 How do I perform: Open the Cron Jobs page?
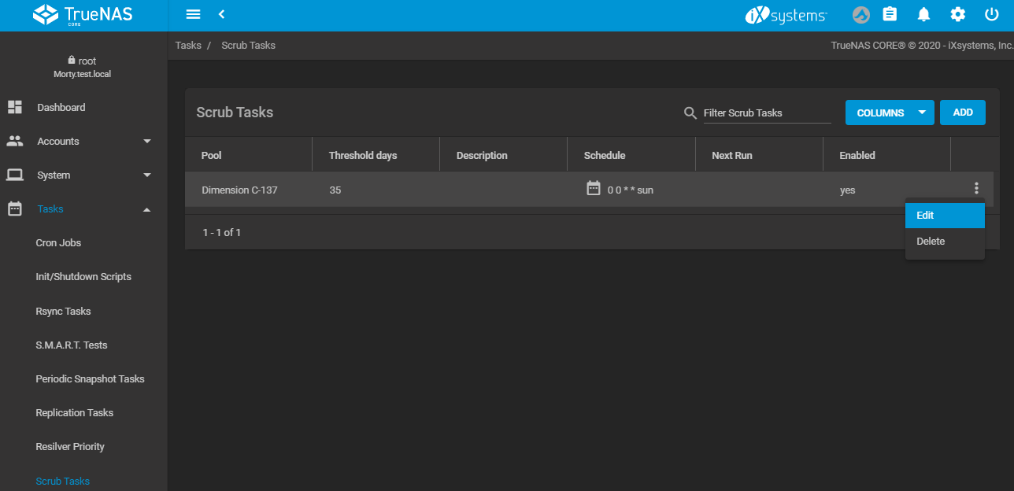pyautogui.click(x=58, y=243)
